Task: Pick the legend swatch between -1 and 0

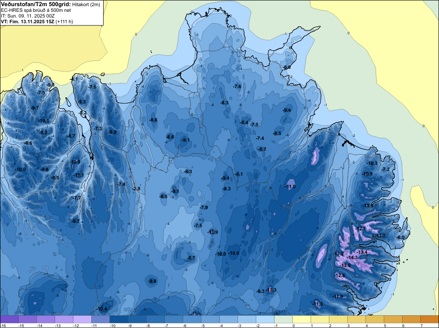Action: (x=283, y=319)
